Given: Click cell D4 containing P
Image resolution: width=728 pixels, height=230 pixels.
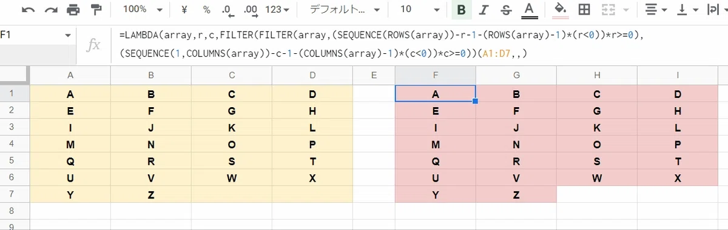Looking at the screenshot, I should point(312,144).
